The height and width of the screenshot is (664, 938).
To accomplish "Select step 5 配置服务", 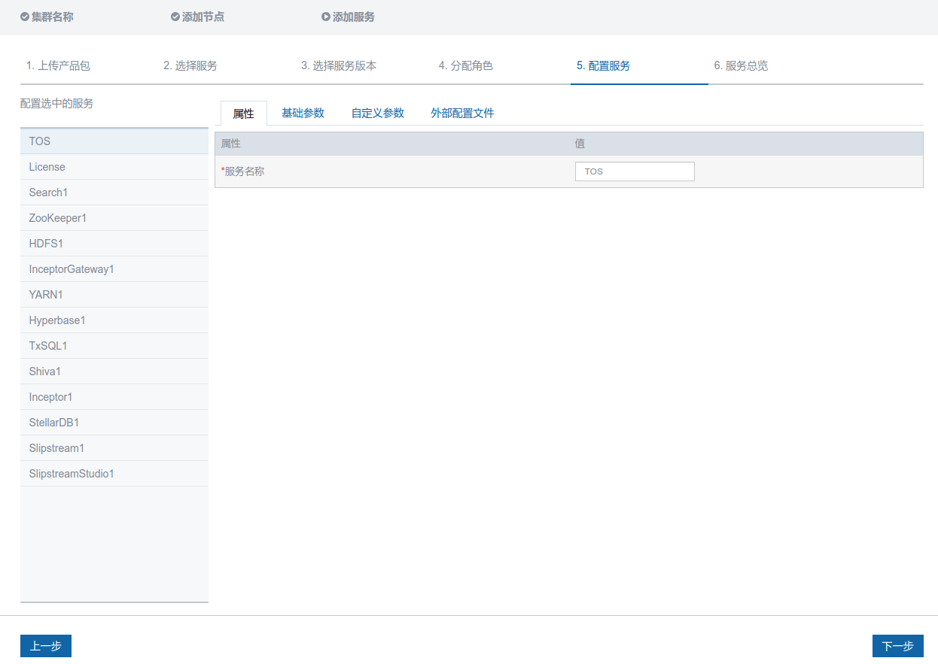I will point(604,65).
